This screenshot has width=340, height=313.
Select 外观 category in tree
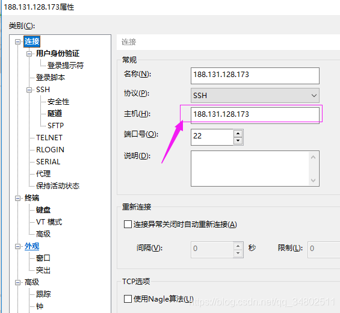click(x=32, y=246)
